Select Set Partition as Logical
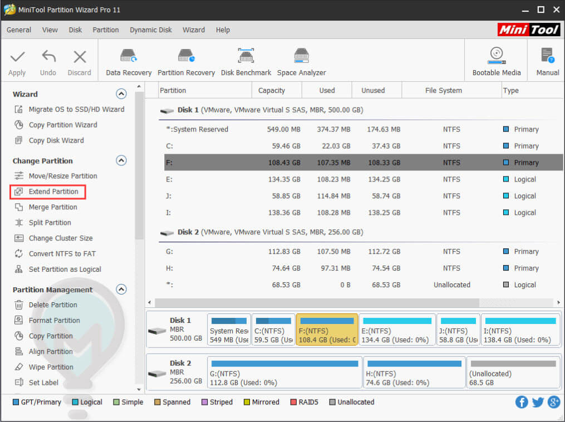 [58, 269]
